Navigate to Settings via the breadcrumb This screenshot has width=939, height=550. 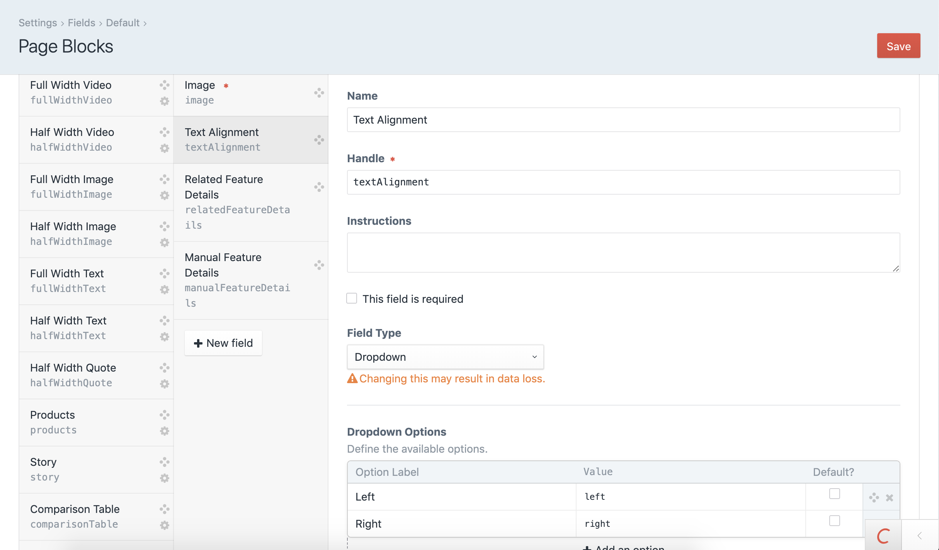click(x=37, y=22)
